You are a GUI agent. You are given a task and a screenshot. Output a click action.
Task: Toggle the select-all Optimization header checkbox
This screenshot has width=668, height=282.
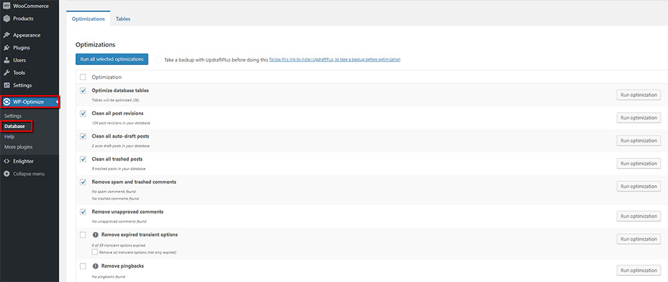pyautogui.click(x=83, y=77)
